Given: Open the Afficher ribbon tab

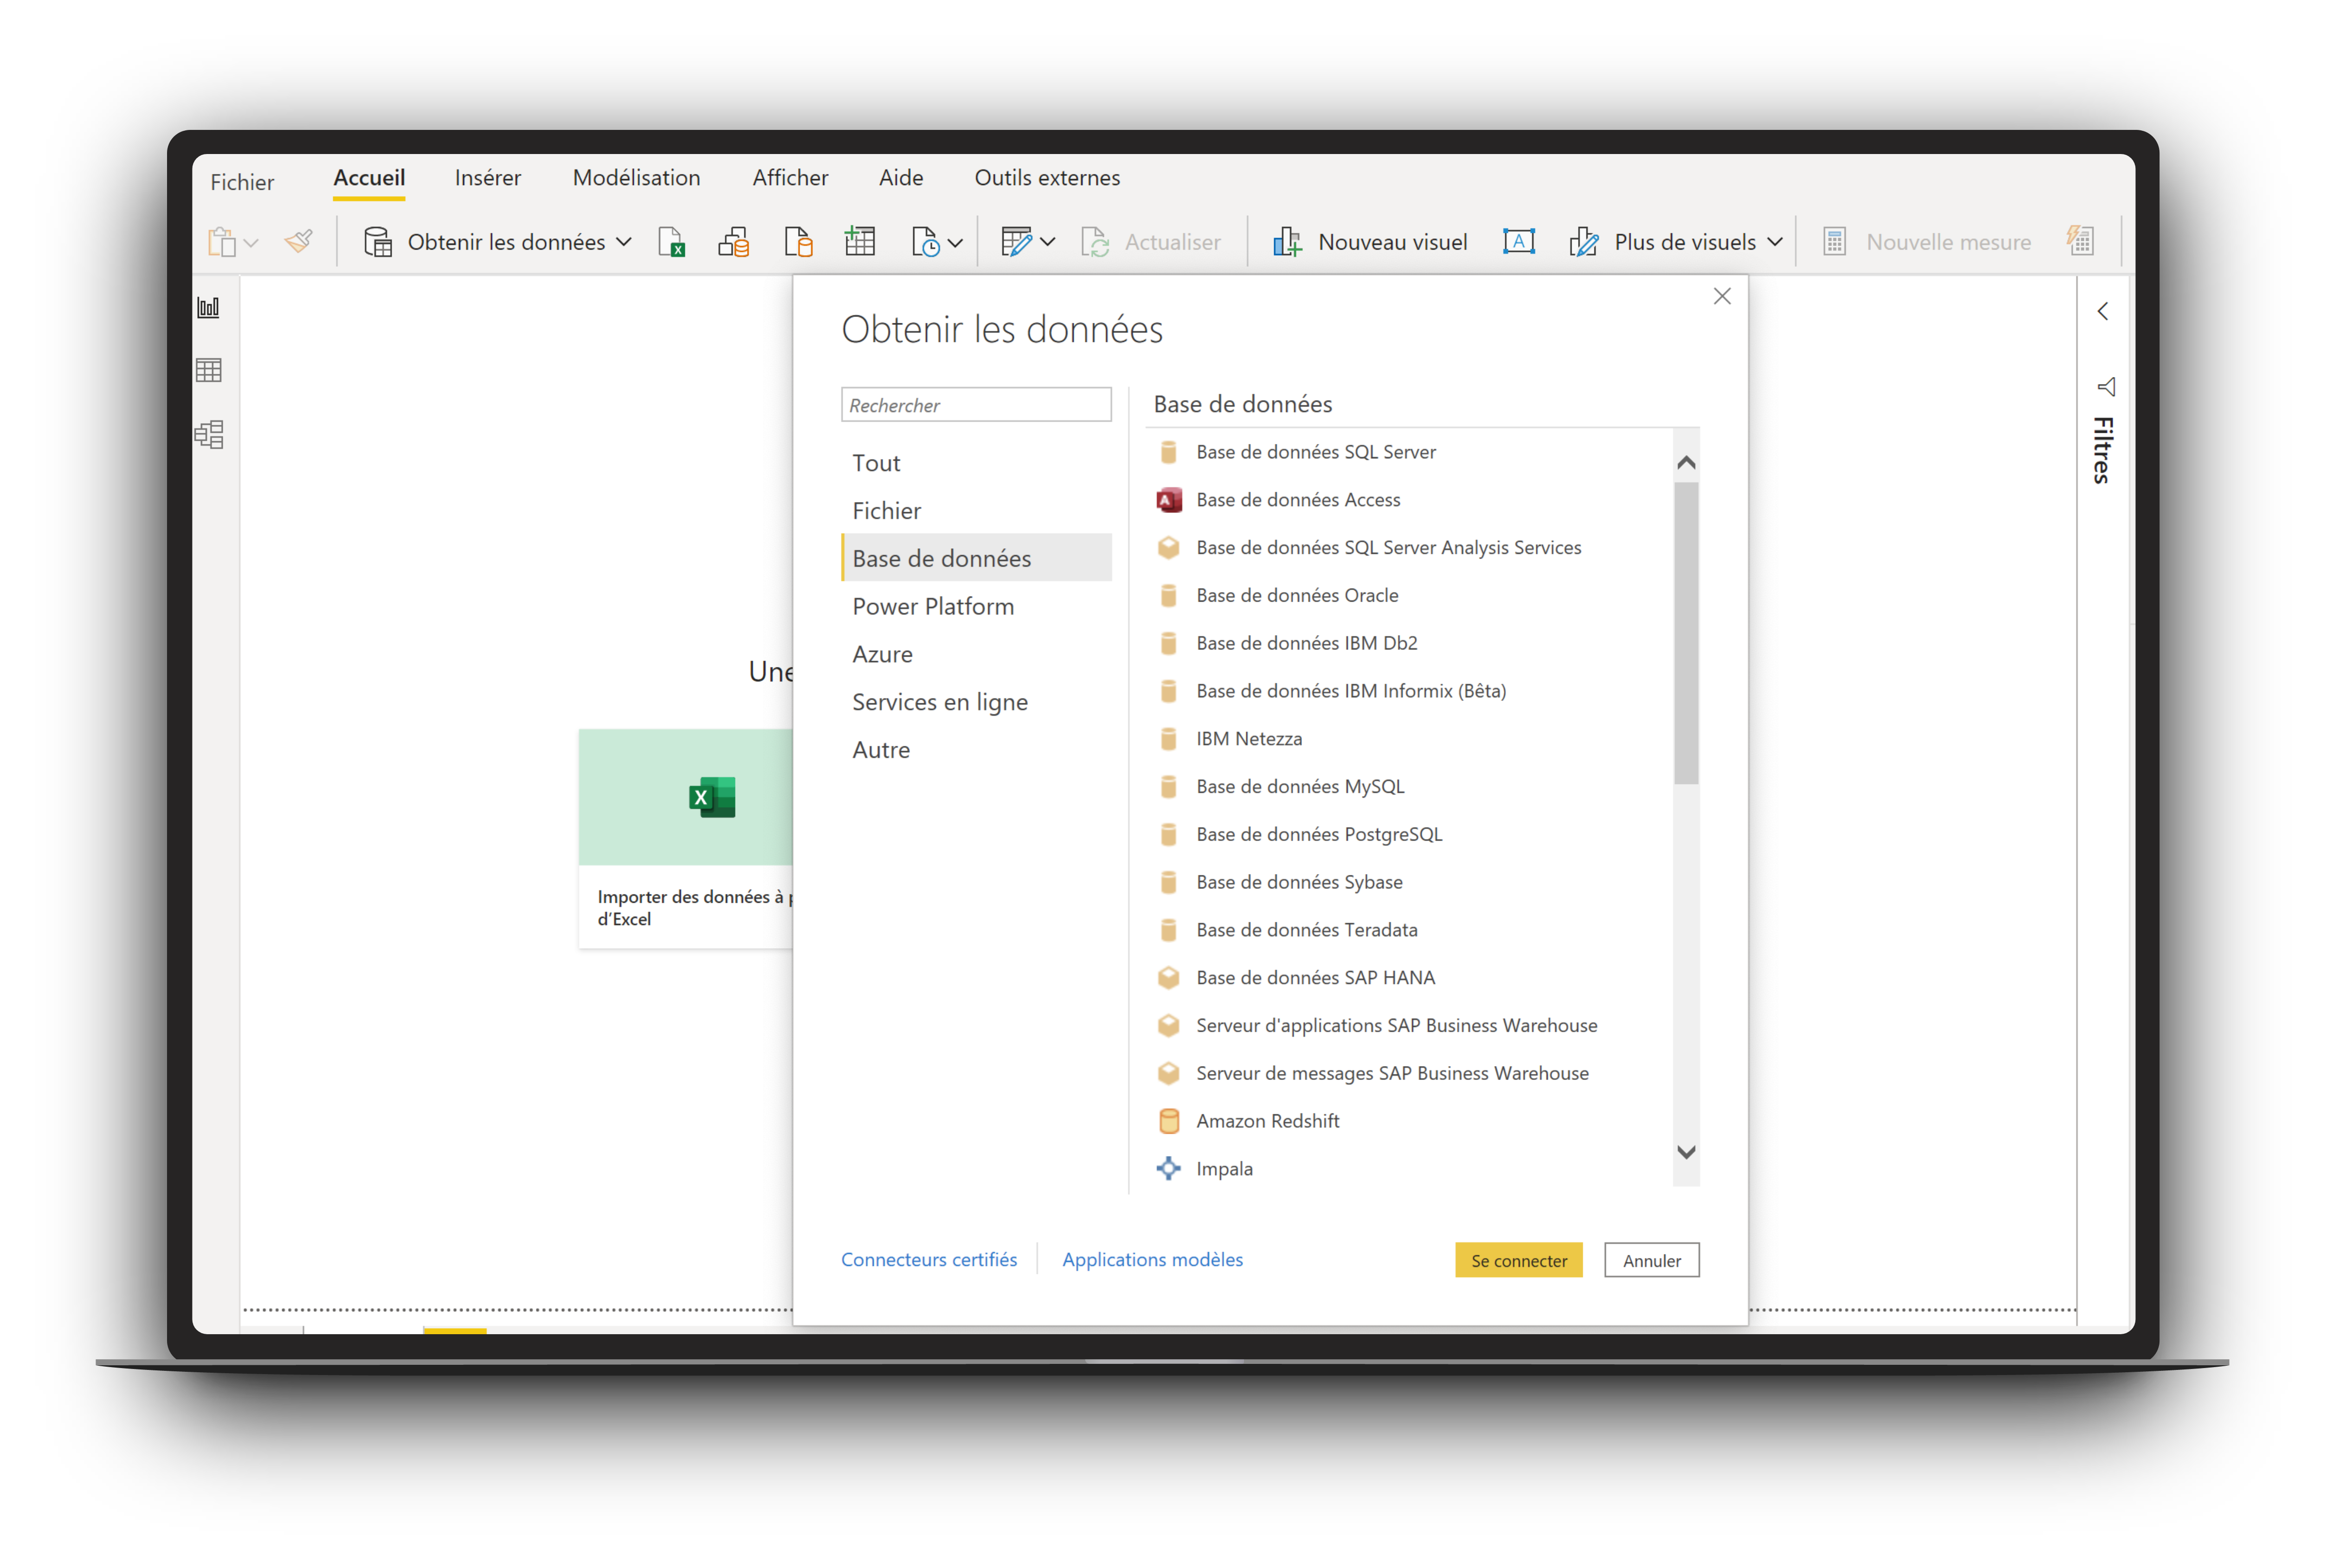Looking at the screenshot, I should click(x=790, y=178).
